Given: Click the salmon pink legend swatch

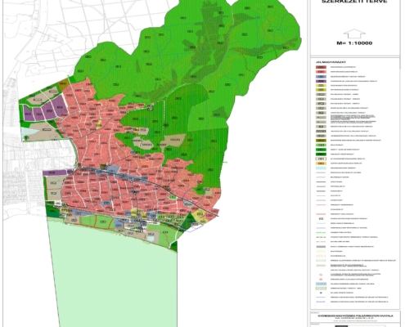Looking at the screenshot, I should click(x=321, y=72).
